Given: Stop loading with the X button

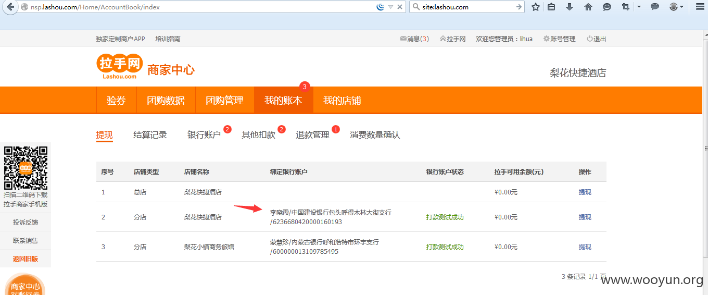Looking at the screenshot, I should point(400,7).
